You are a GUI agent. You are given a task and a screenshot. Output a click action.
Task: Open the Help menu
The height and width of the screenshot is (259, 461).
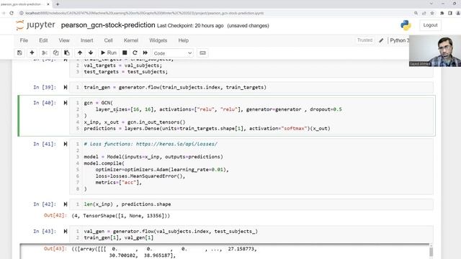(183, 40)
